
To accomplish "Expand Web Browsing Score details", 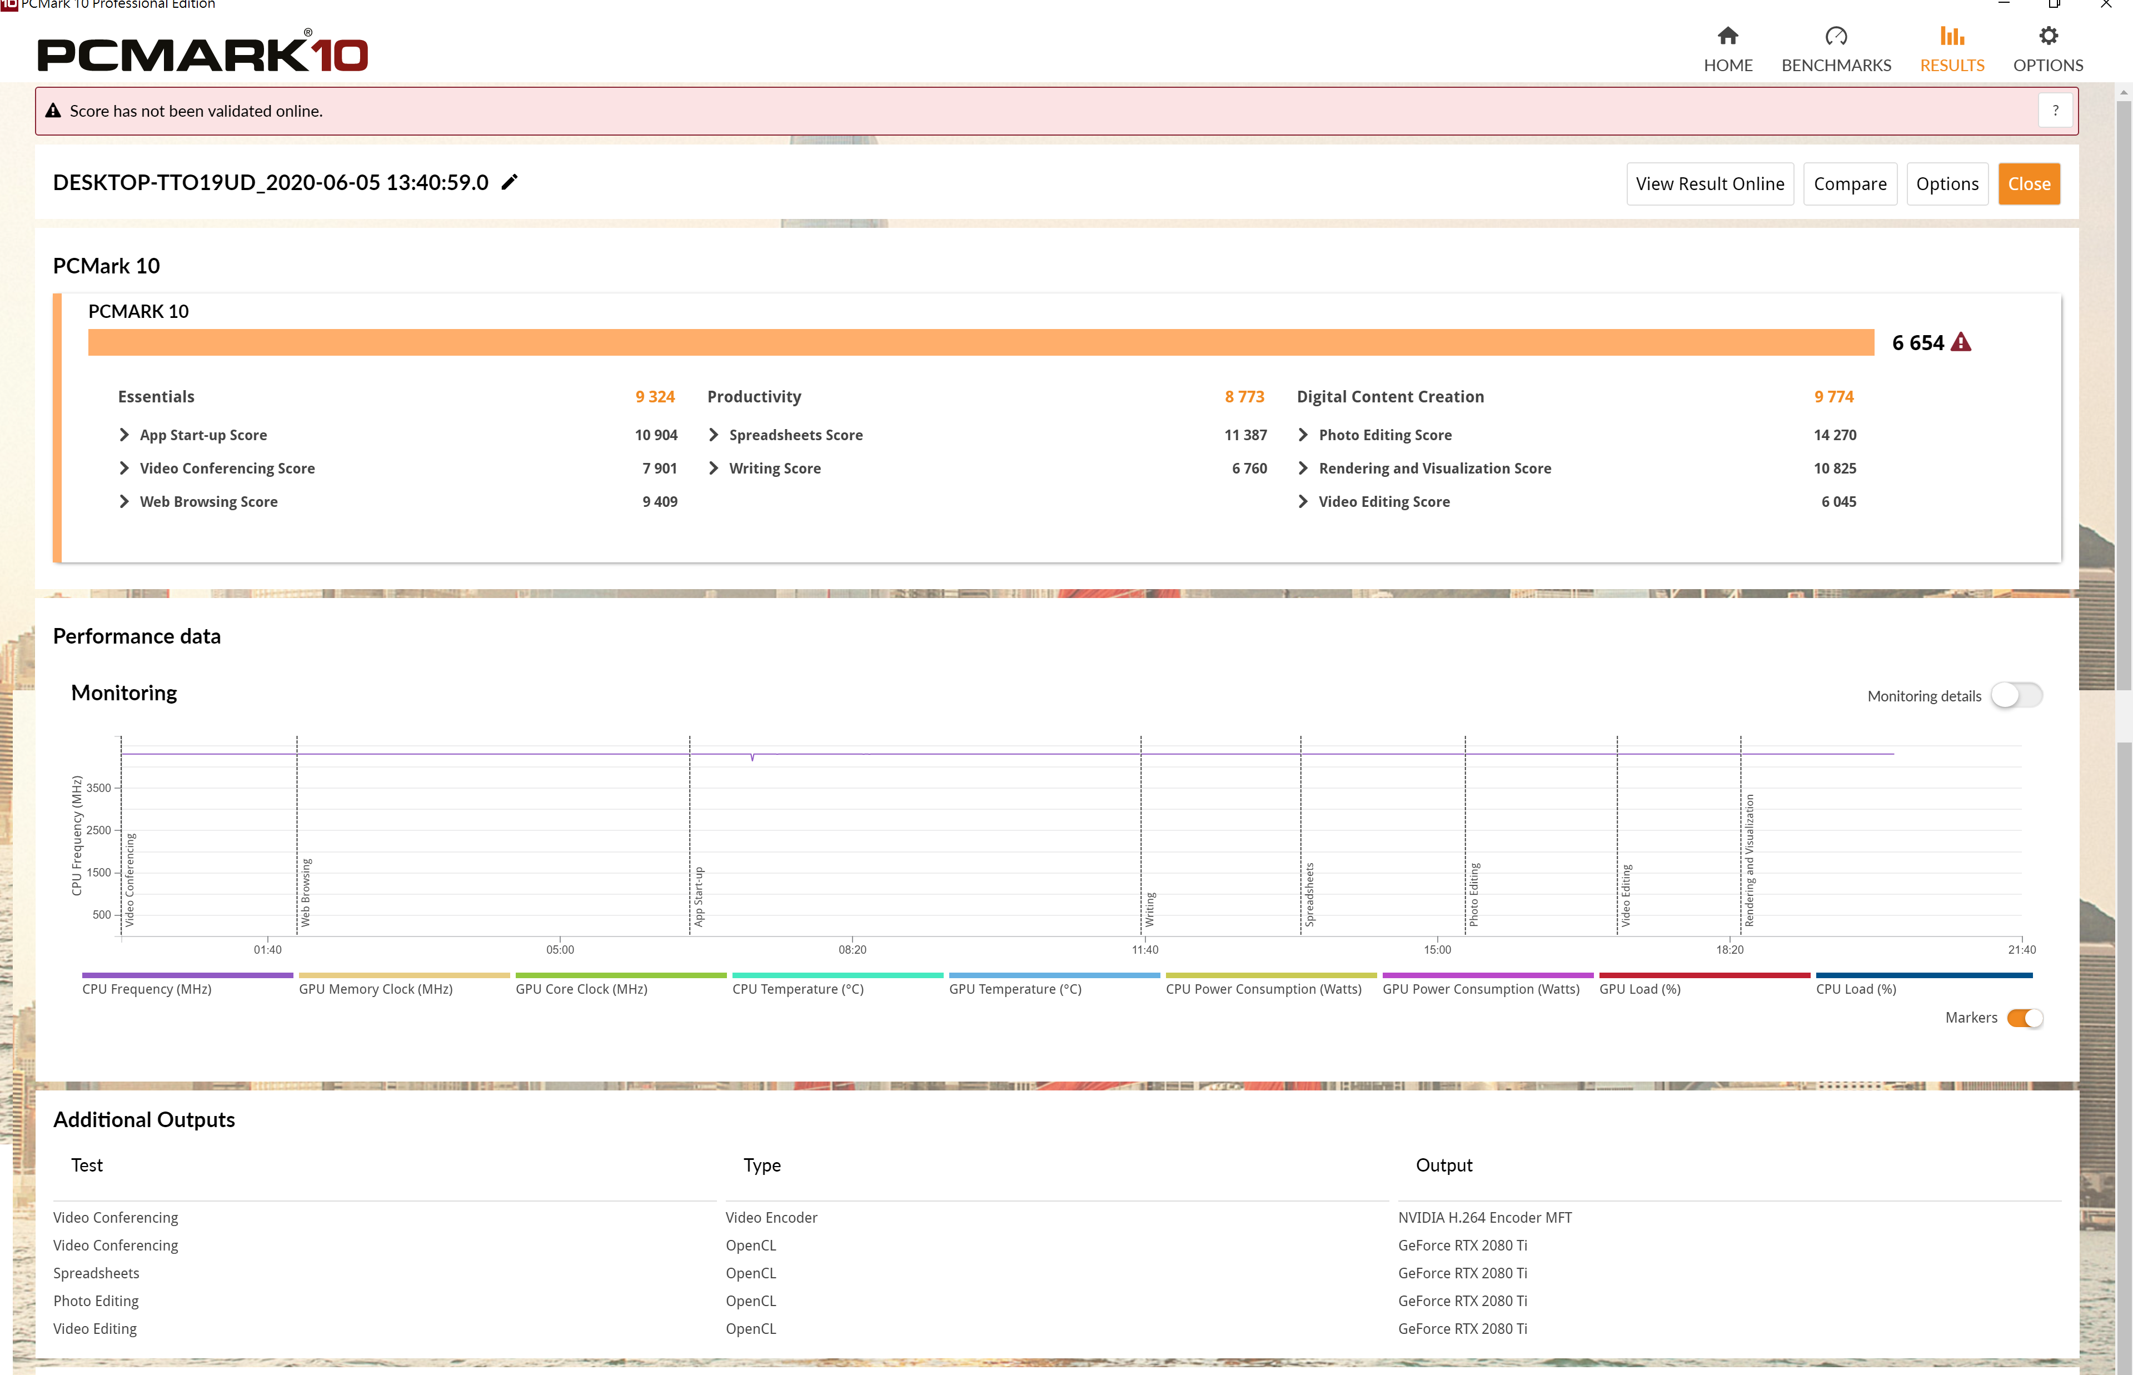I will point(124,502).
